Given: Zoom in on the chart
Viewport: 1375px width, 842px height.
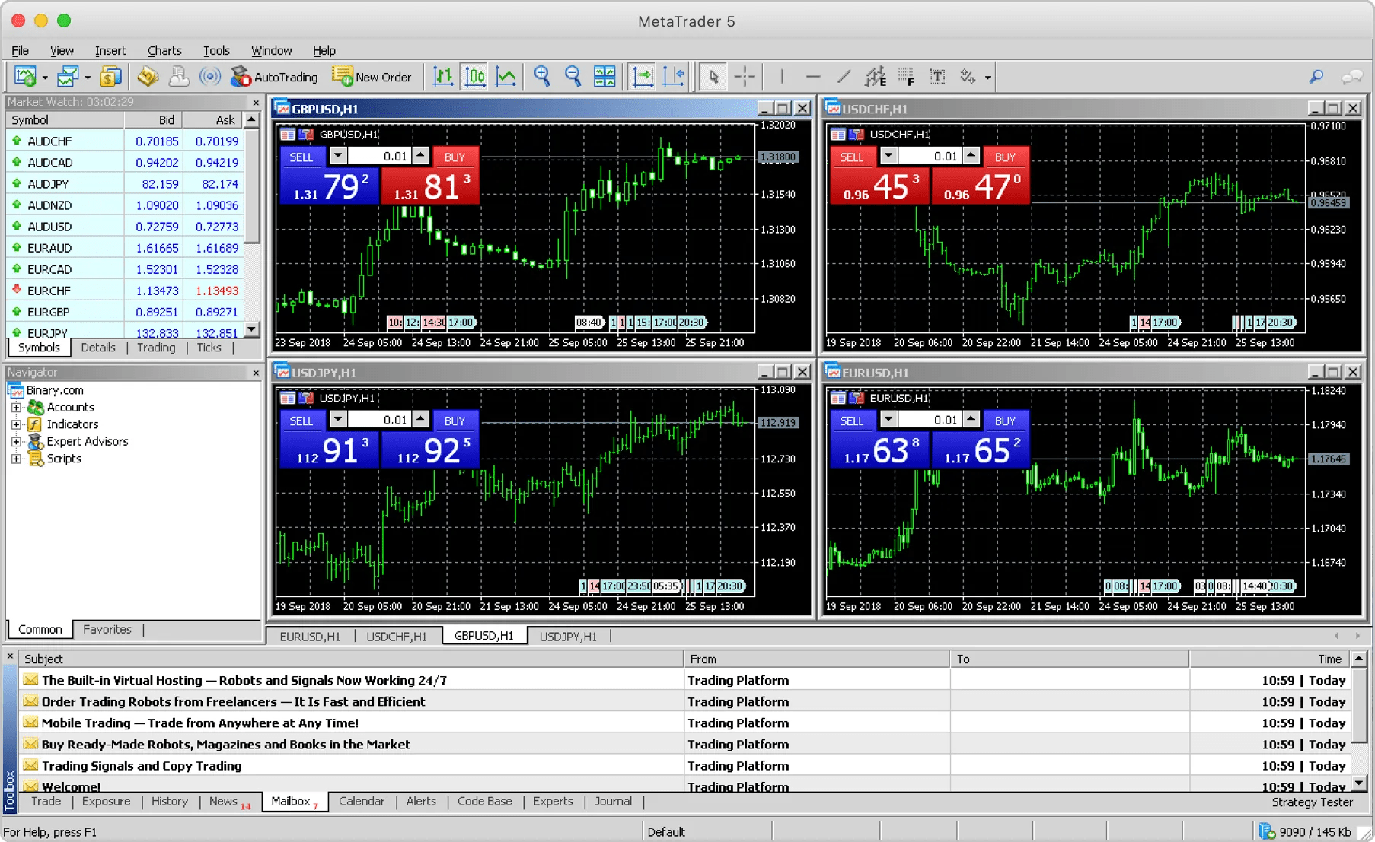Looking at the screenshot, I should click(x=542, y=77).
